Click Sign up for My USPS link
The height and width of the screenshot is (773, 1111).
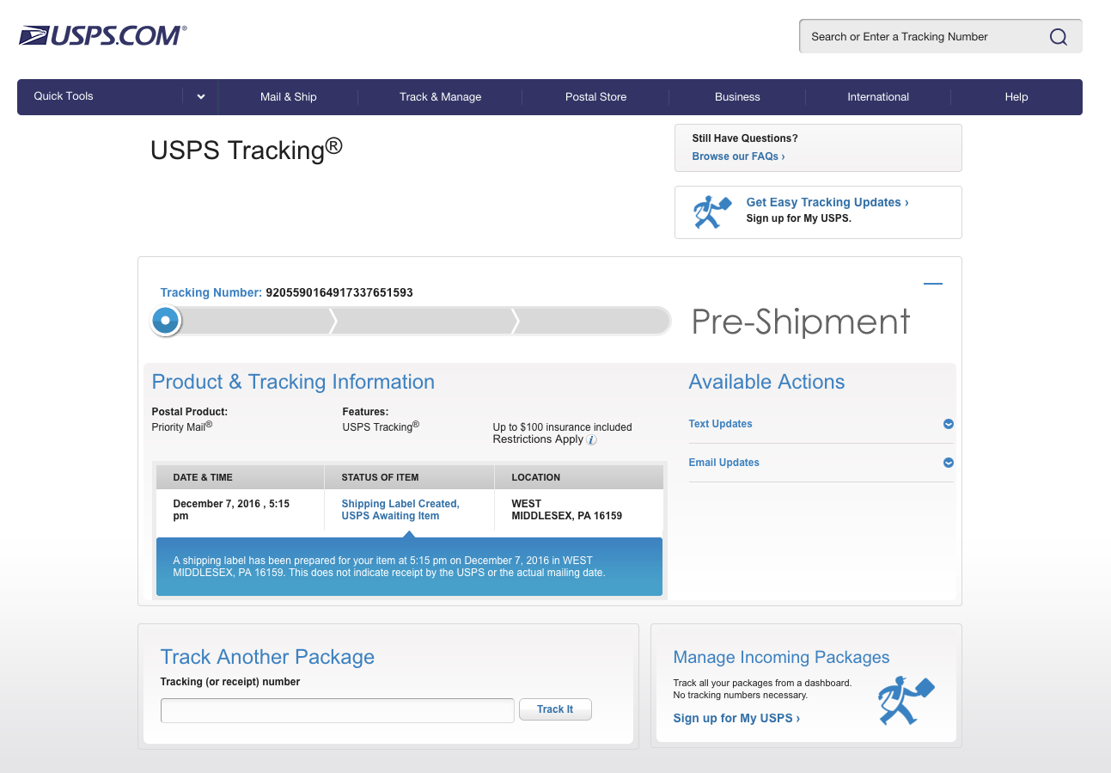pyautogui.click(x=736, y=718)
